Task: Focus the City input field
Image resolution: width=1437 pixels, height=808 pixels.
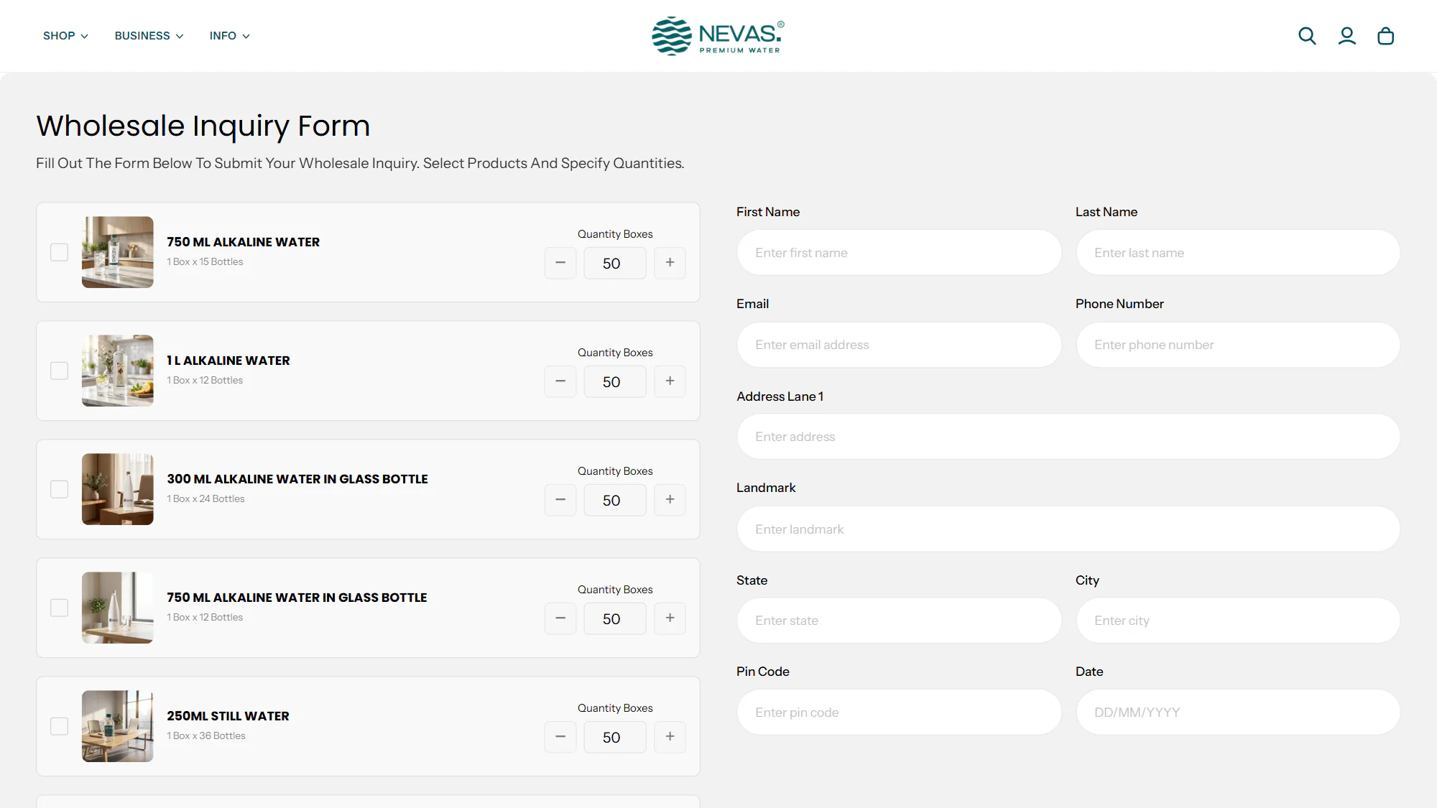Action: coord(1238,621)
